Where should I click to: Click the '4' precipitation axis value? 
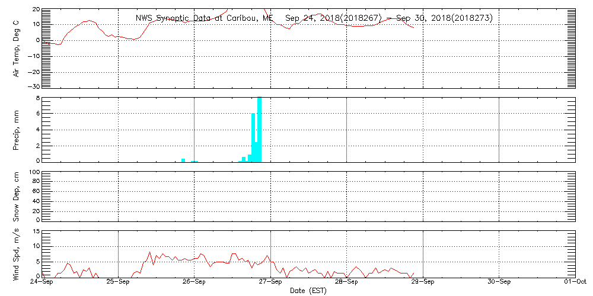(x=37, y=130)
